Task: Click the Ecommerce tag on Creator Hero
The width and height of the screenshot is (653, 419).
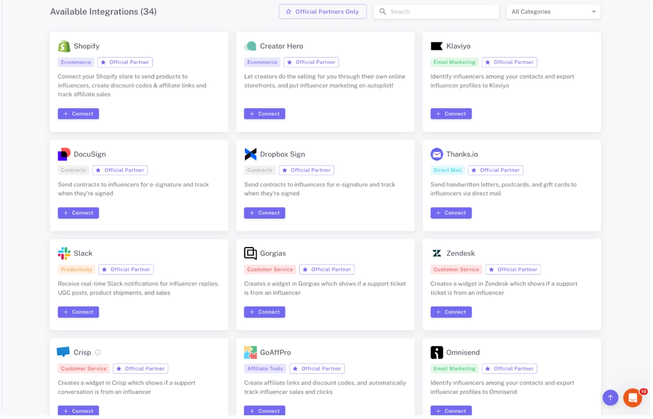Action: 262,62
